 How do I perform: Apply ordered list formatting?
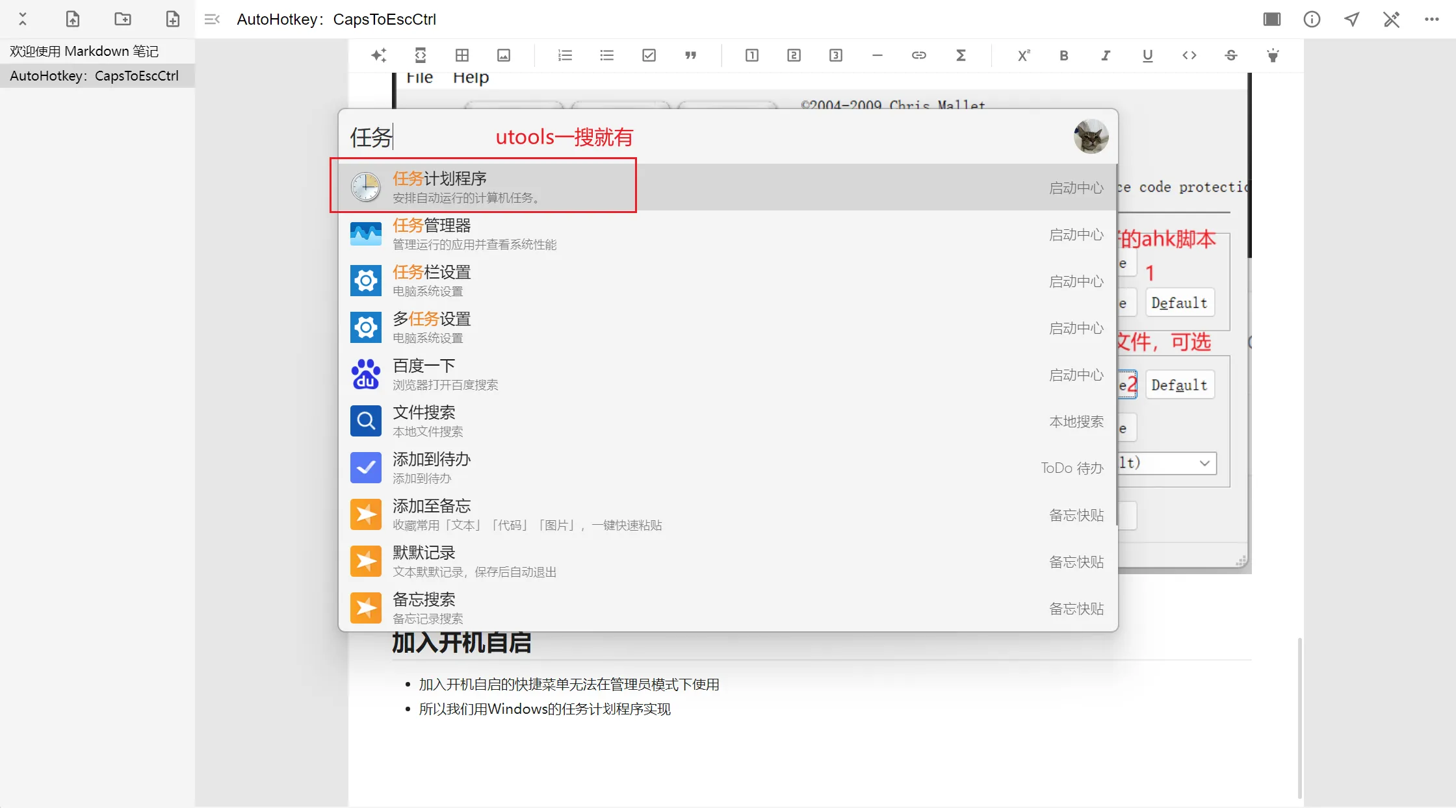[x=565, y=55]
